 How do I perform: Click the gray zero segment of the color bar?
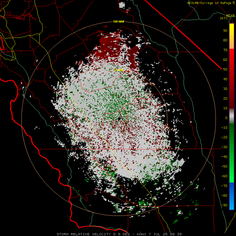tap(232, 116)
